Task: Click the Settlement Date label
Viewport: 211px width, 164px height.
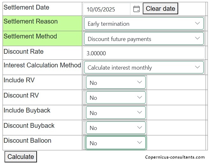Action: point(26,7)
